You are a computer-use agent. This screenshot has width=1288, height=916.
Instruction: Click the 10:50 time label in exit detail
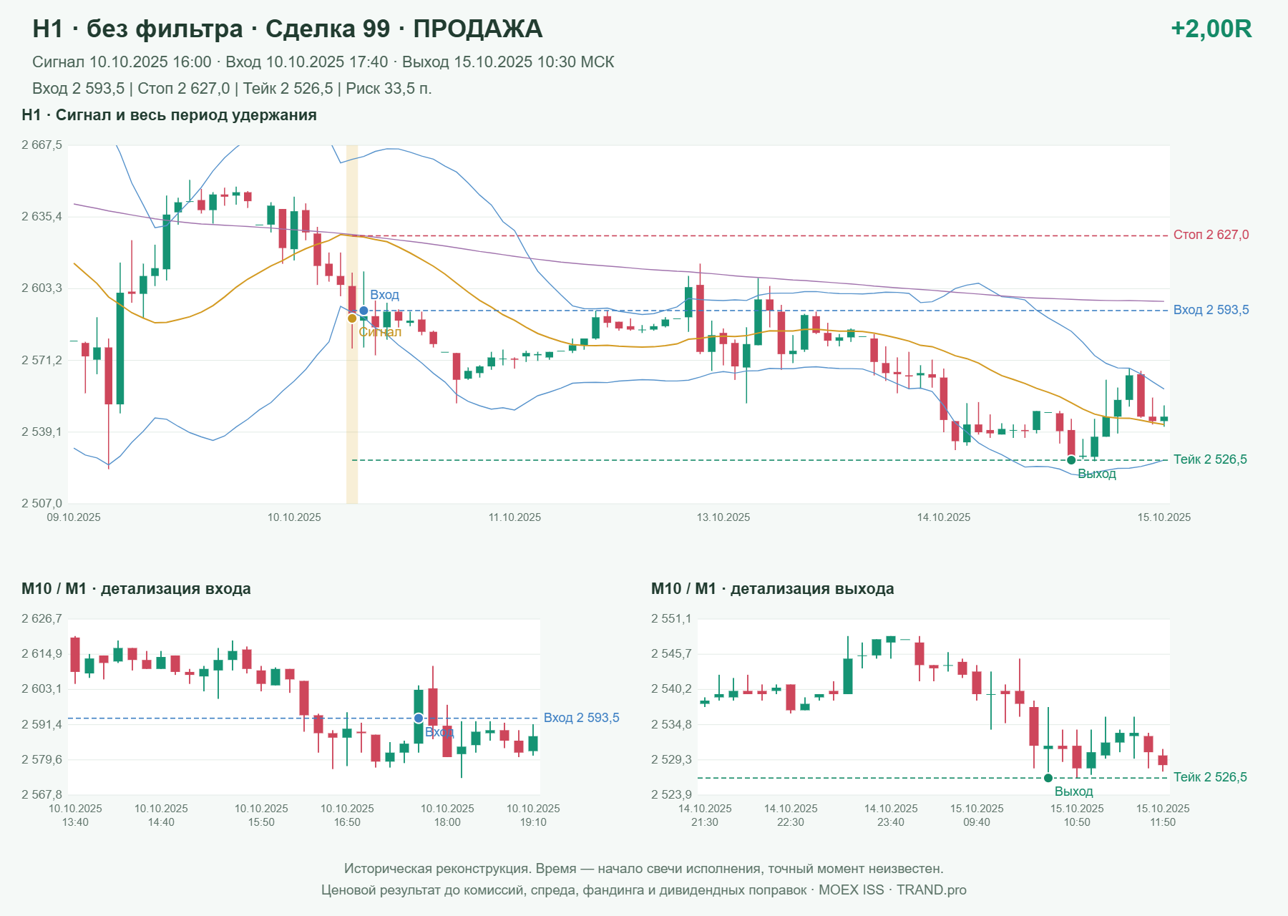tap(1077, 822)
